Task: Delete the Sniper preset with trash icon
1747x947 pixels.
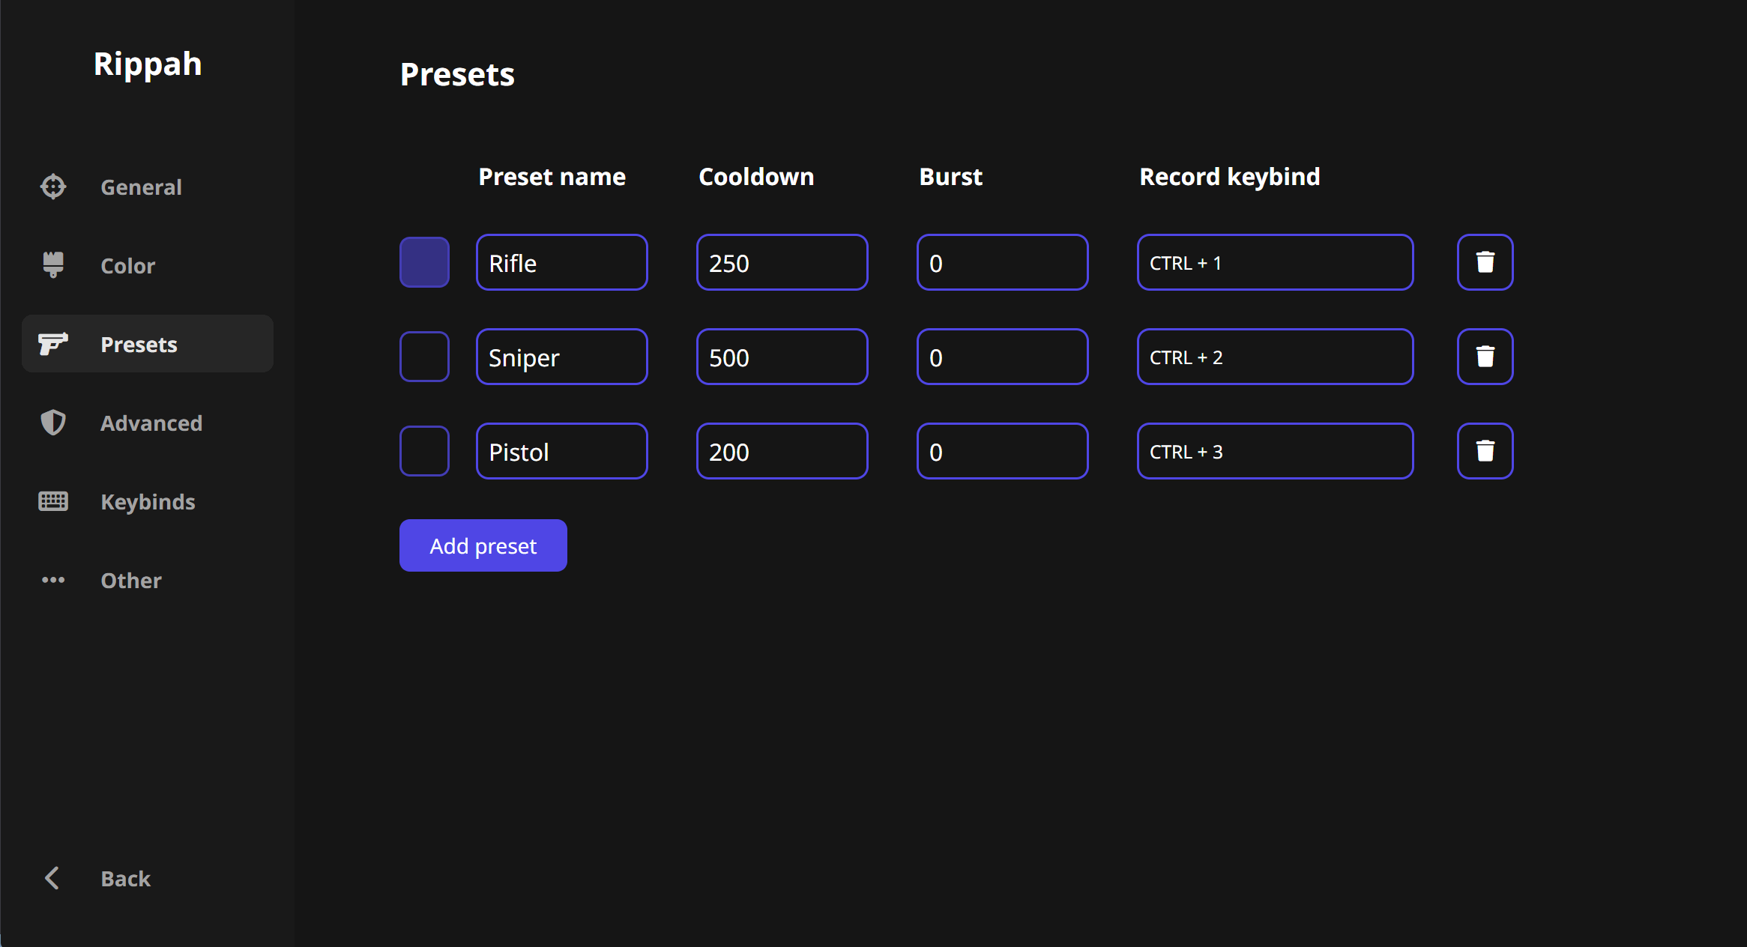Action: (x=1485, y=357)
